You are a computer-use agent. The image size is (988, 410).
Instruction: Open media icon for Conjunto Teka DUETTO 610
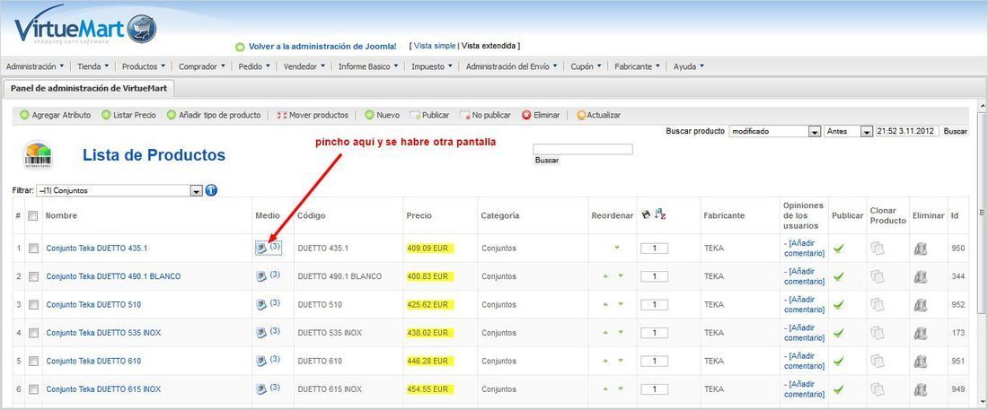coord(260,362)
